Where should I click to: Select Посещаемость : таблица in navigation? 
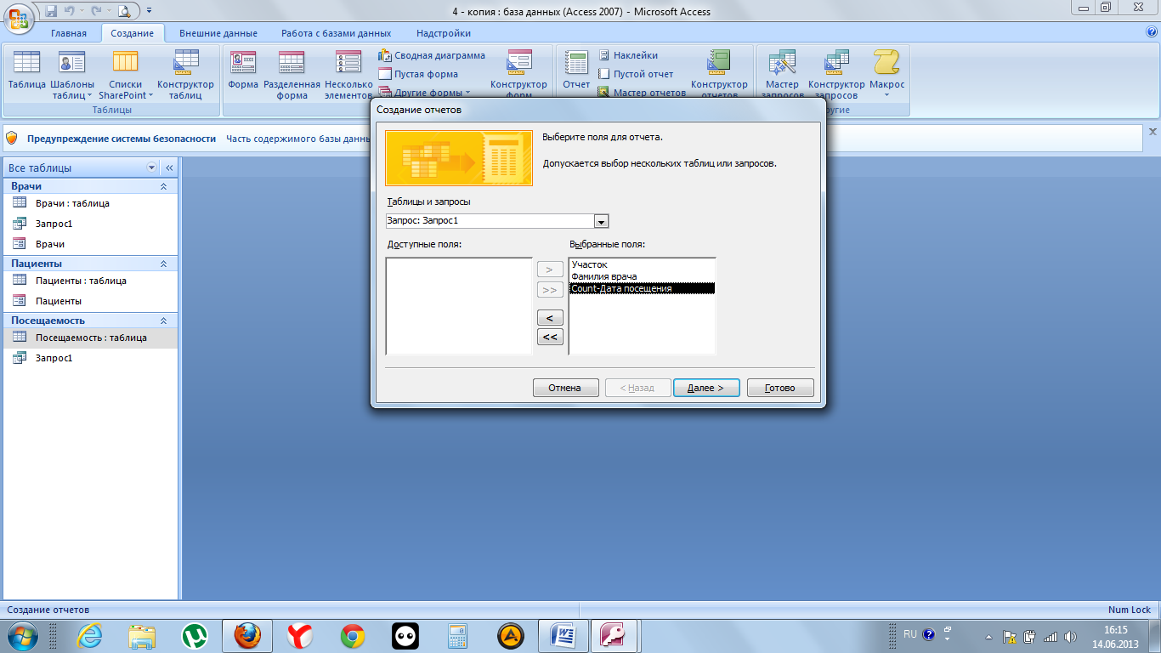(x=91, y=338)
